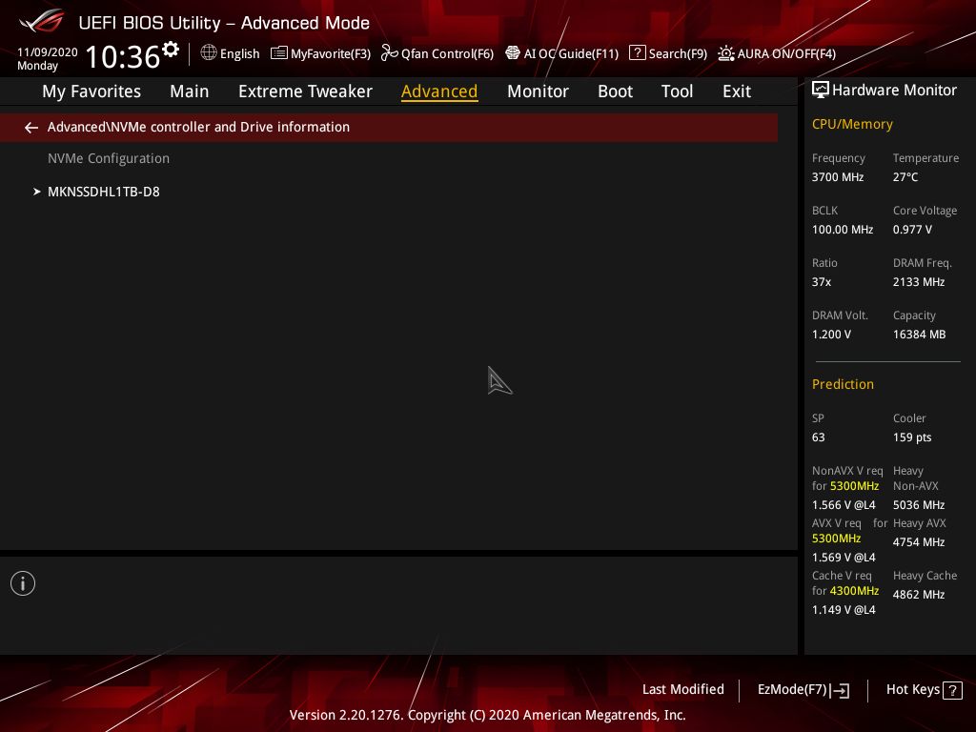Click the 1.569 V @L4 value
The width and height of the screenshot is (976, 732).
[x=844, y=557]
